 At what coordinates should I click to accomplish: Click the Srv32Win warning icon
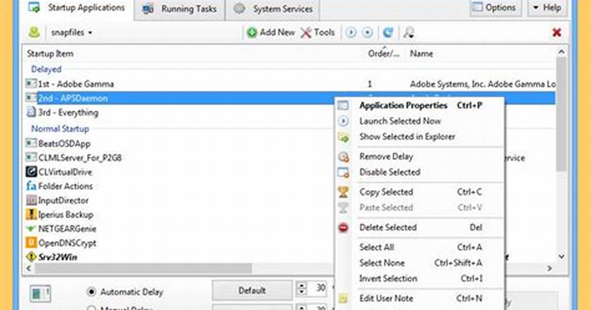[x=31, y=257]
